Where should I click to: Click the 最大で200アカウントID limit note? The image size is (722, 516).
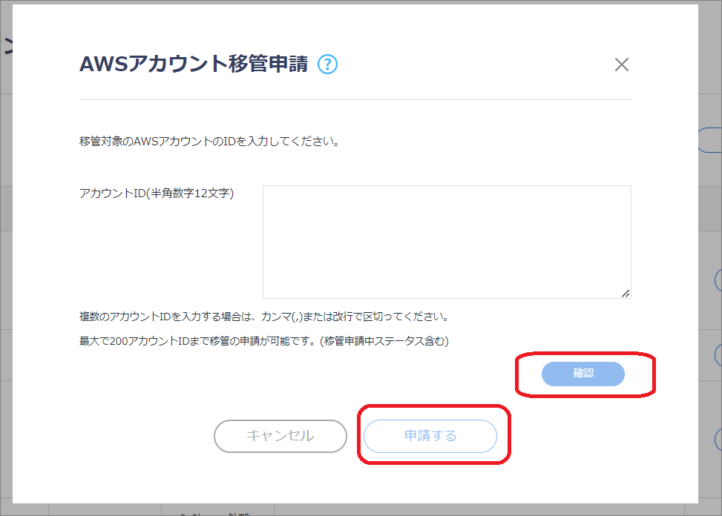(x=264, y=341)
